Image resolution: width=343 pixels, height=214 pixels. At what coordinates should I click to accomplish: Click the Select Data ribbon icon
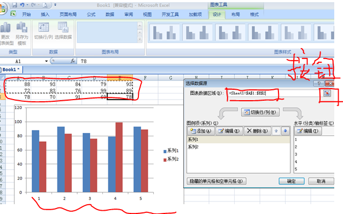click(x=63, y=27)
